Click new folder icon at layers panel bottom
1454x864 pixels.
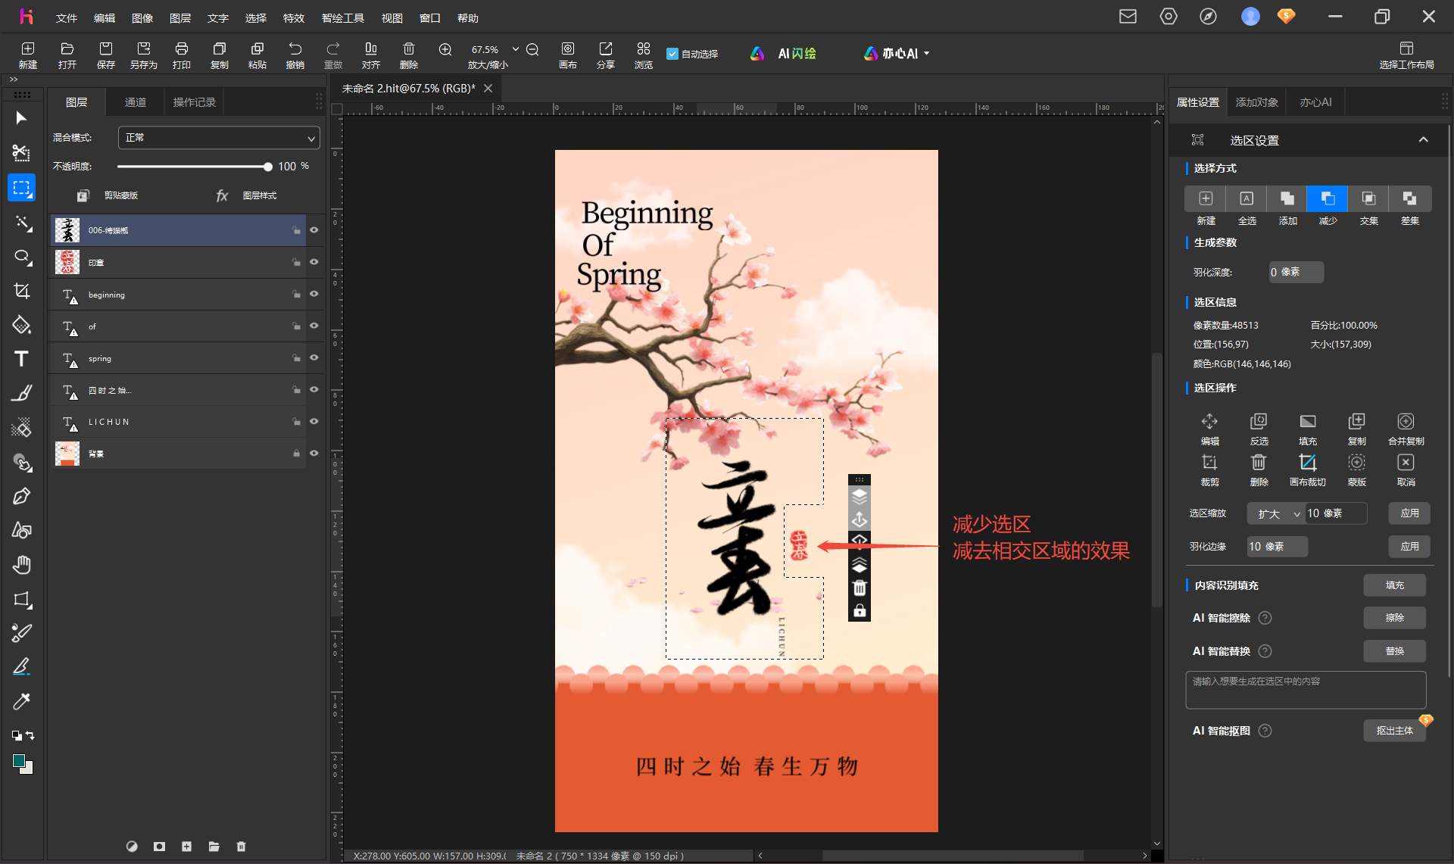[x=214, y=847]
